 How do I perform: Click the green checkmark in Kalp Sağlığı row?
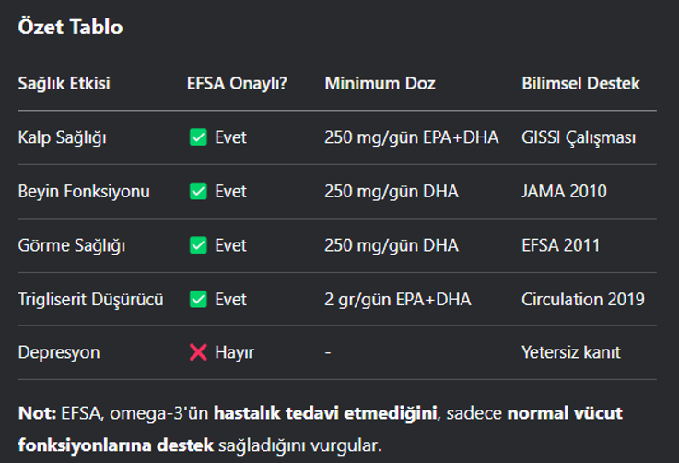(x=198, y=137)
